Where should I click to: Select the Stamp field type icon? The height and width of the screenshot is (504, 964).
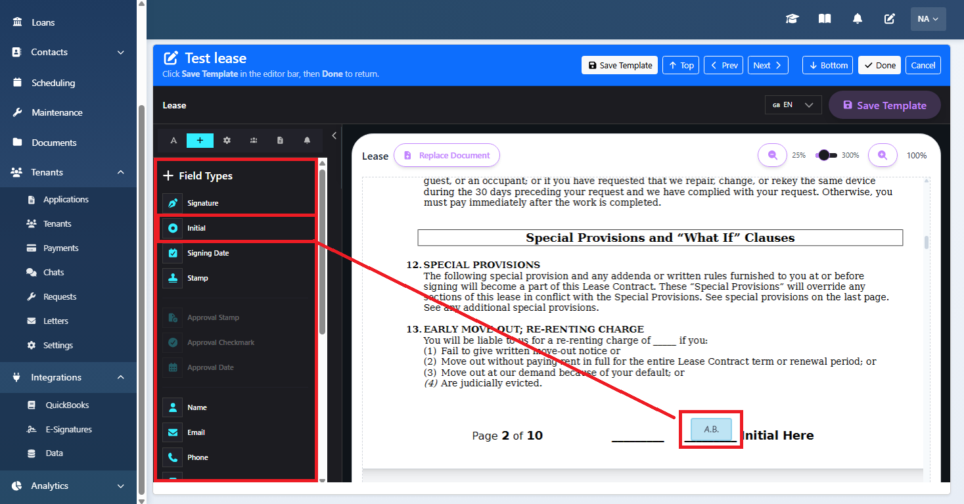173,278
